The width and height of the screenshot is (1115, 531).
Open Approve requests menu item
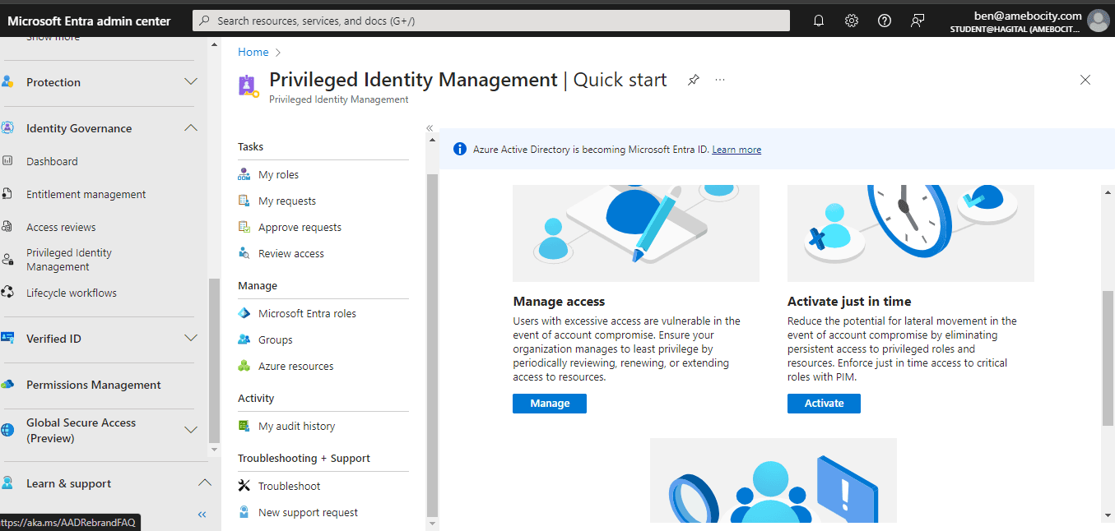(300, 228)
